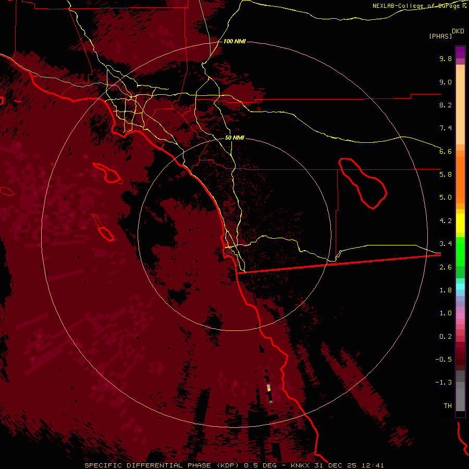Click the TH threshold label on the scale
469x469 pixels.
(448, 406)
